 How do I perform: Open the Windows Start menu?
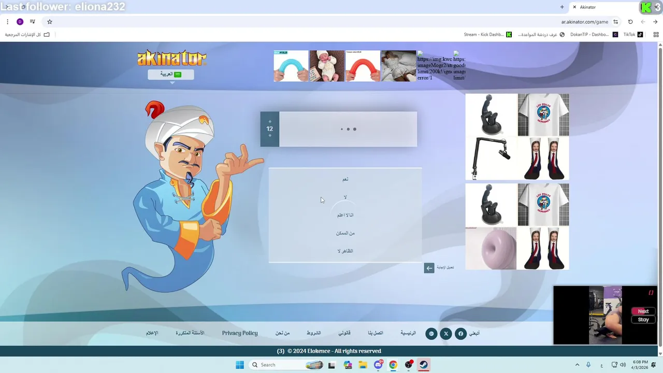[239, 365]
